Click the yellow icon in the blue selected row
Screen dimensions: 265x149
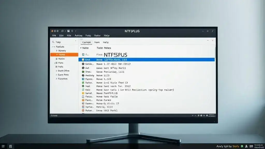[83, 60]
